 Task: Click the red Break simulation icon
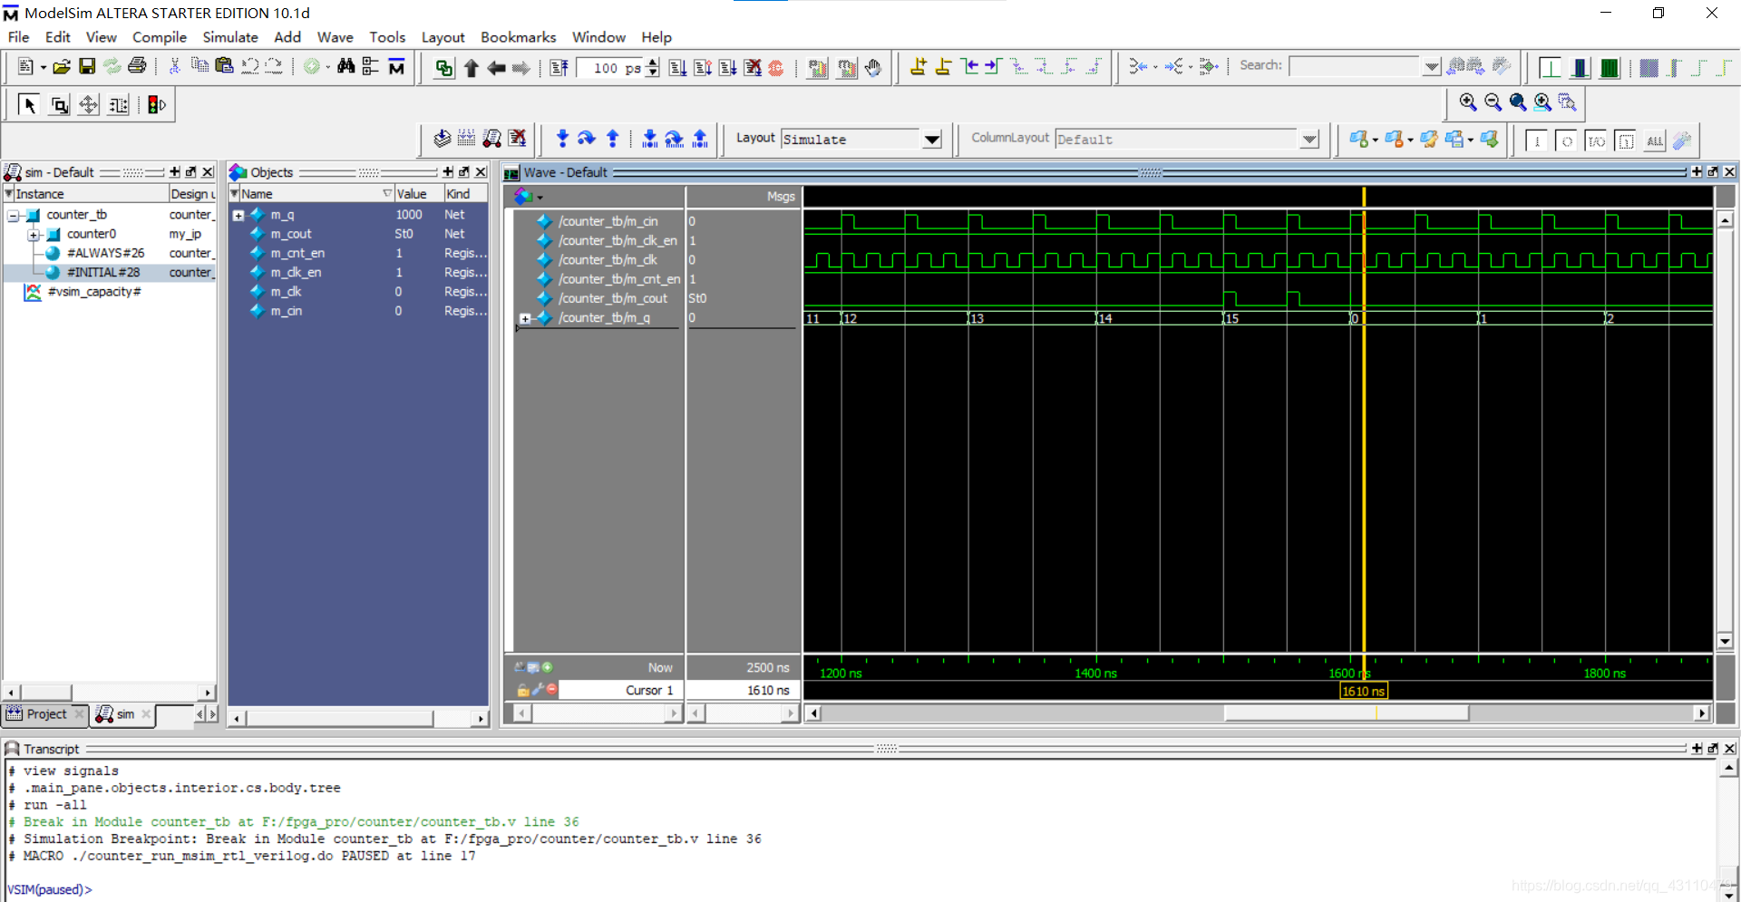point(776,68)
